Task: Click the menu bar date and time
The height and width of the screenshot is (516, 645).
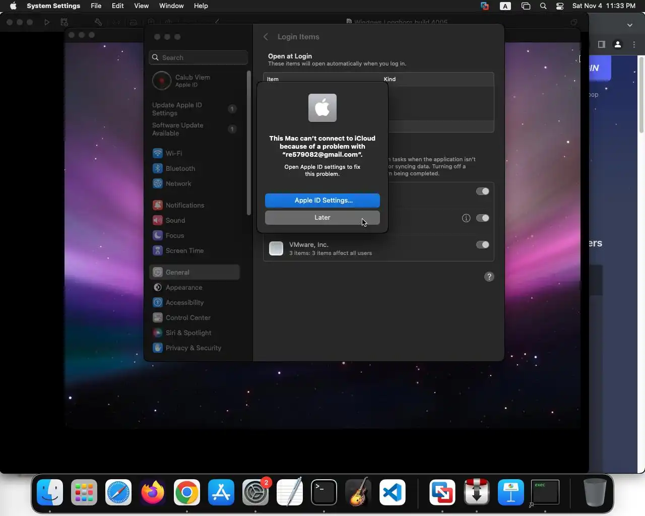Action: pos(604,6)
